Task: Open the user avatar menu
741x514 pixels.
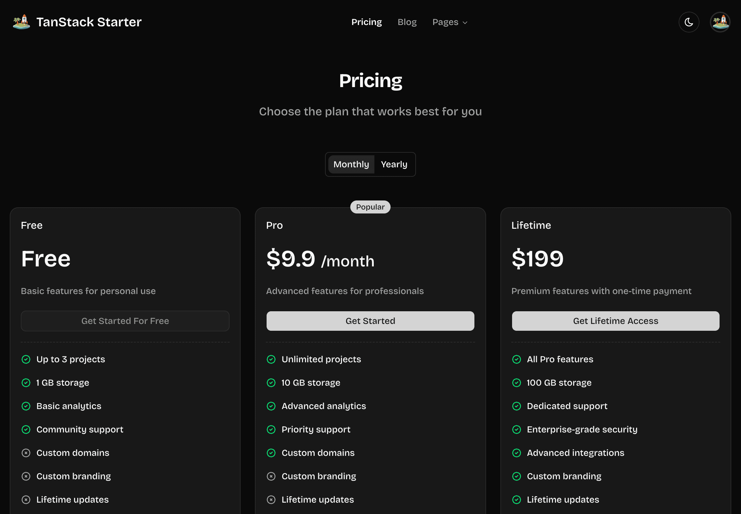Action: point(720,22)
